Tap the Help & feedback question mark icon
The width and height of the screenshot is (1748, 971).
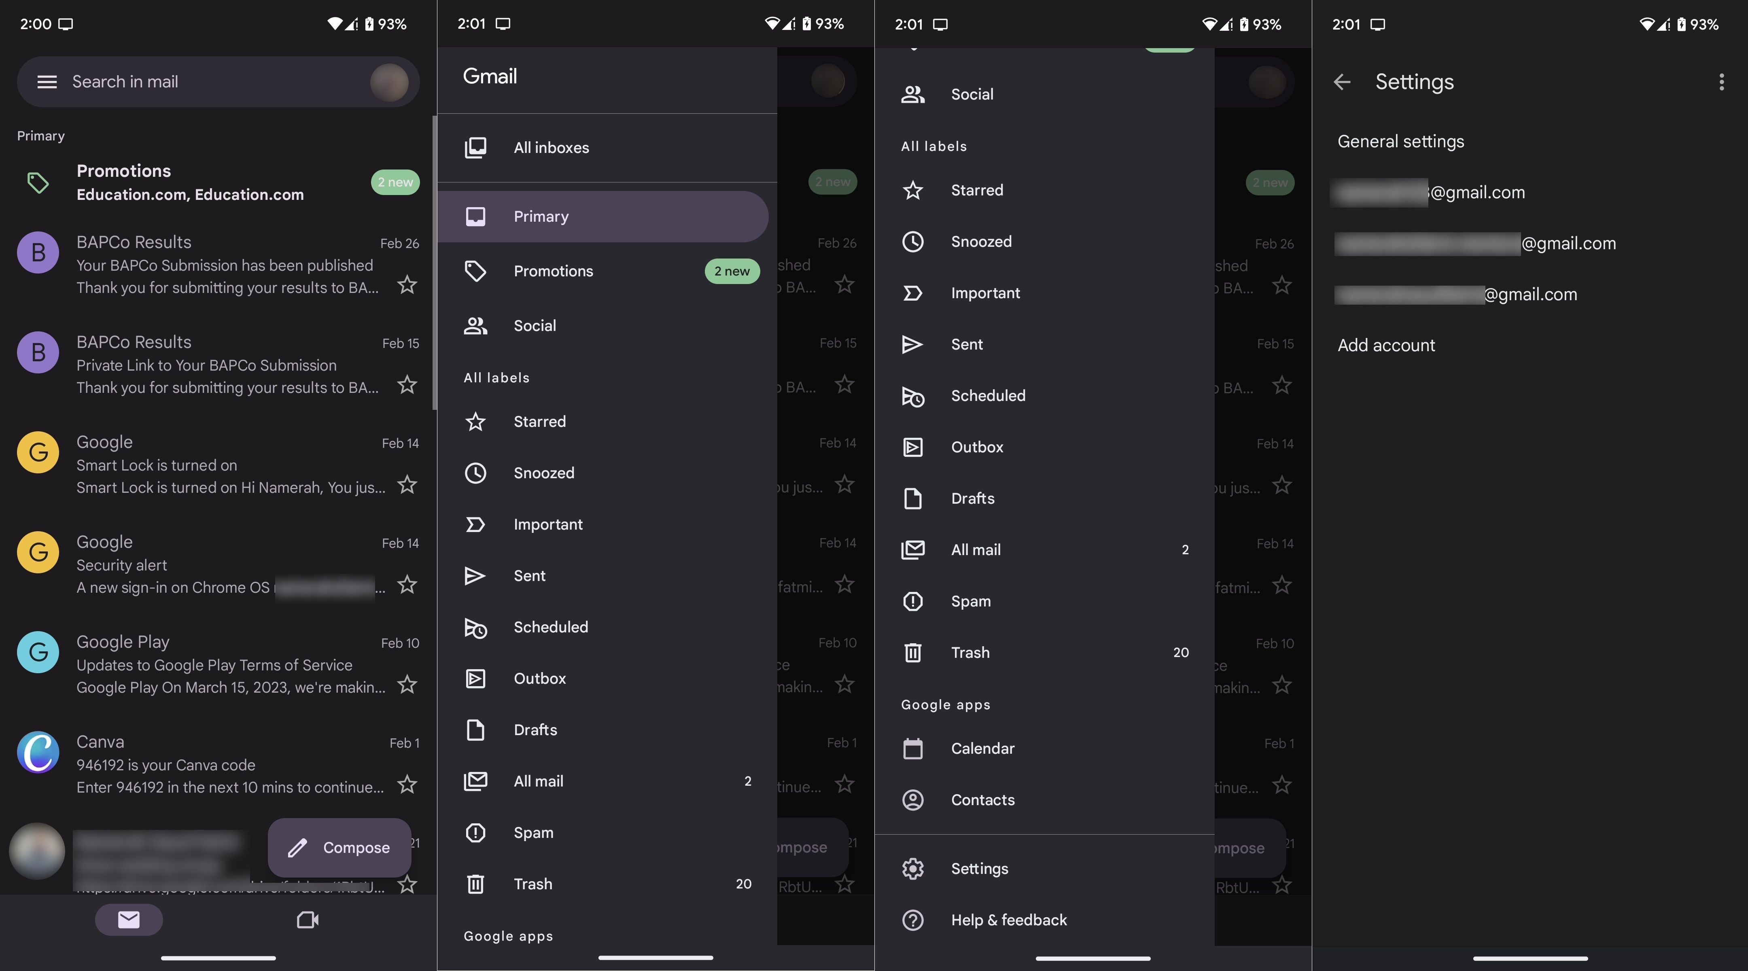click(x=913, y=920)
